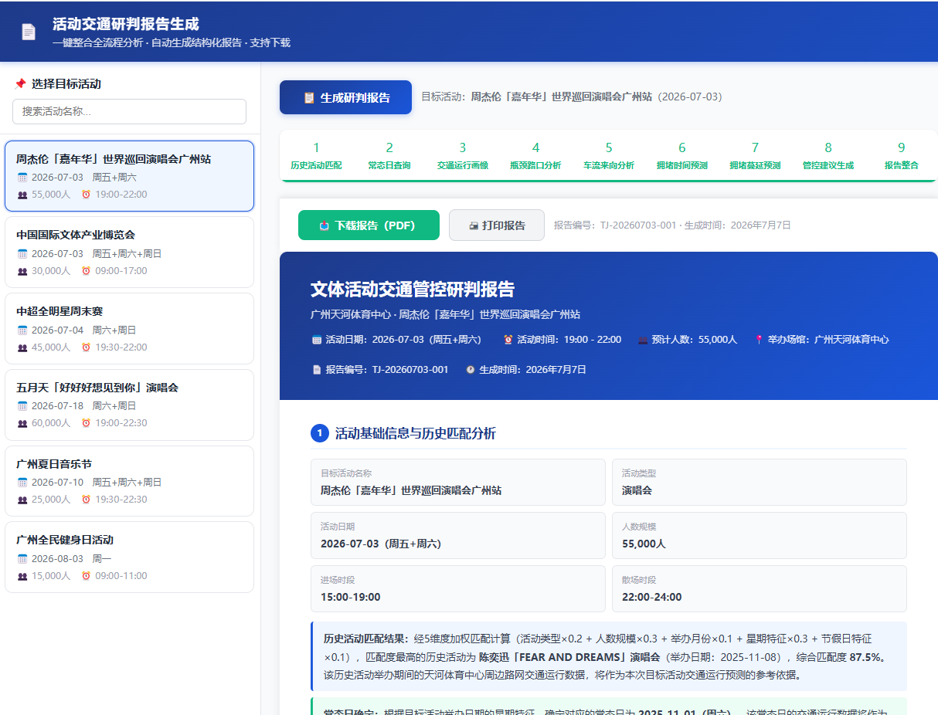Viewport: 938px width, 715px height.
Task: Click the calendar icon next to 2026-08-03
Action: (22, 558)
